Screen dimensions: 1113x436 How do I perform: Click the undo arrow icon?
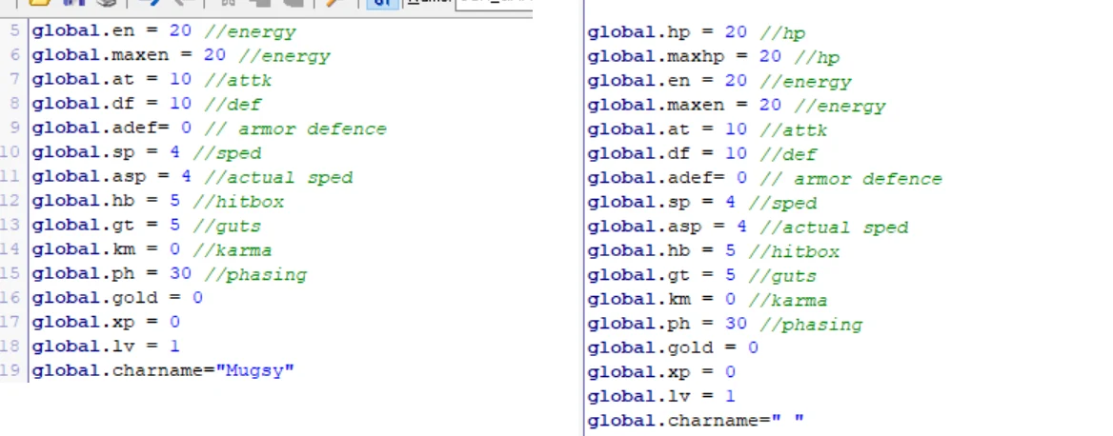pyautogui.click(x=152, y=3)
